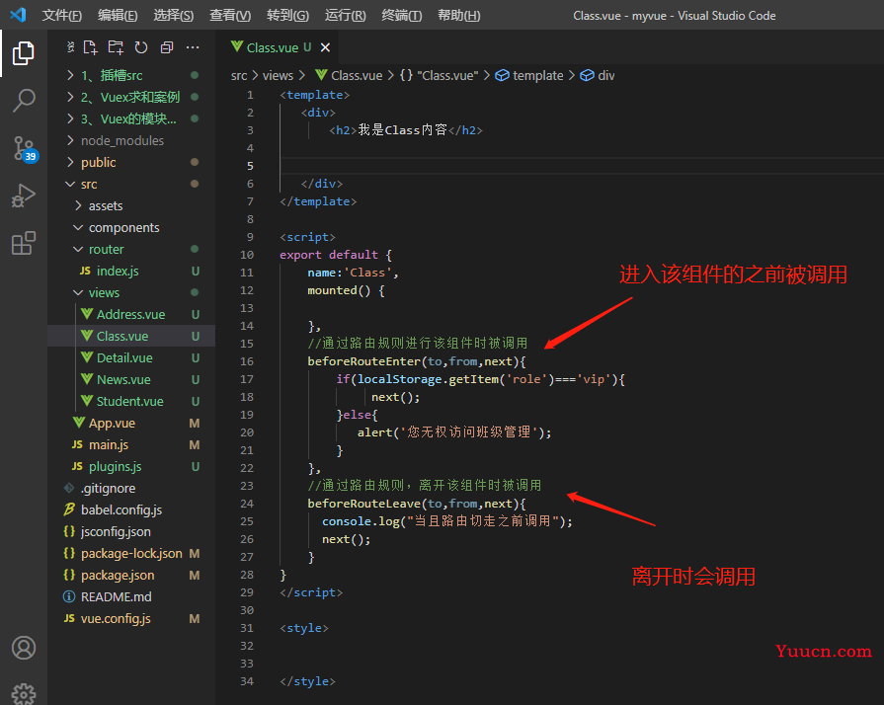Click line number 24 in gutter

[247, 504]
